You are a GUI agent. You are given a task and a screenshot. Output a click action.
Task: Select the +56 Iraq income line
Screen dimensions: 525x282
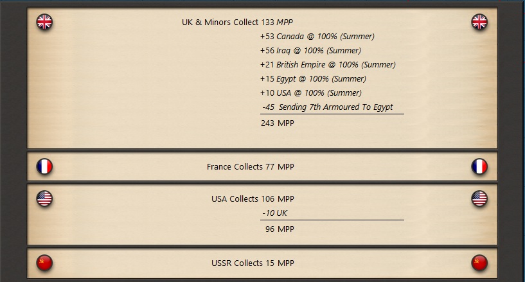310,51
